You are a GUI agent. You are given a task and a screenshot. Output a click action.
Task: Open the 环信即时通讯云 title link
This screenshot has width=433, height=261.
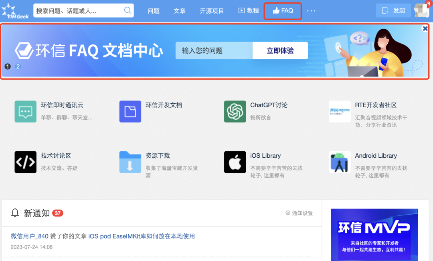point(62,105)
